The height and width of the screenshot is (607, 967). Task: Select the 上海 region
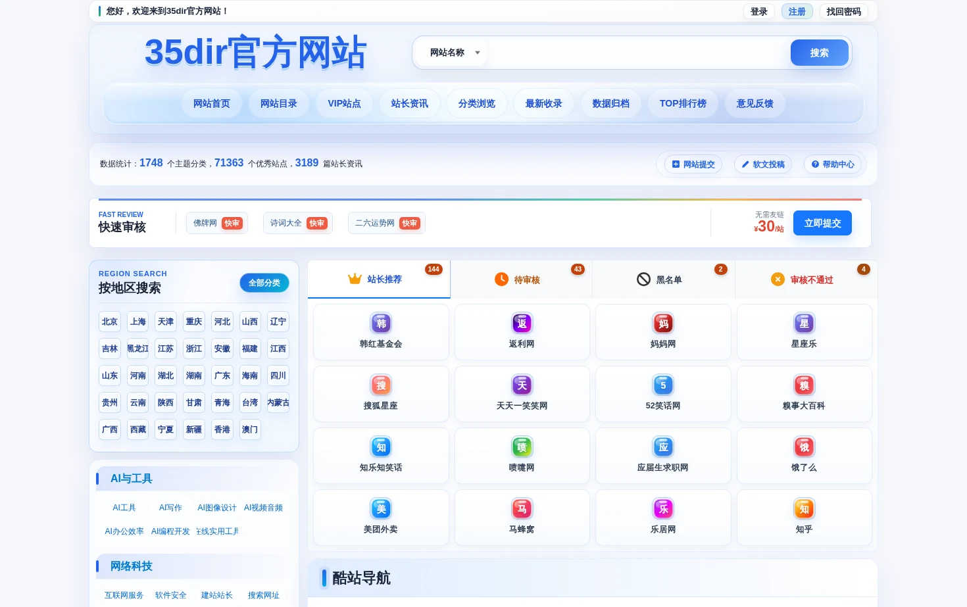coord(138,322)
